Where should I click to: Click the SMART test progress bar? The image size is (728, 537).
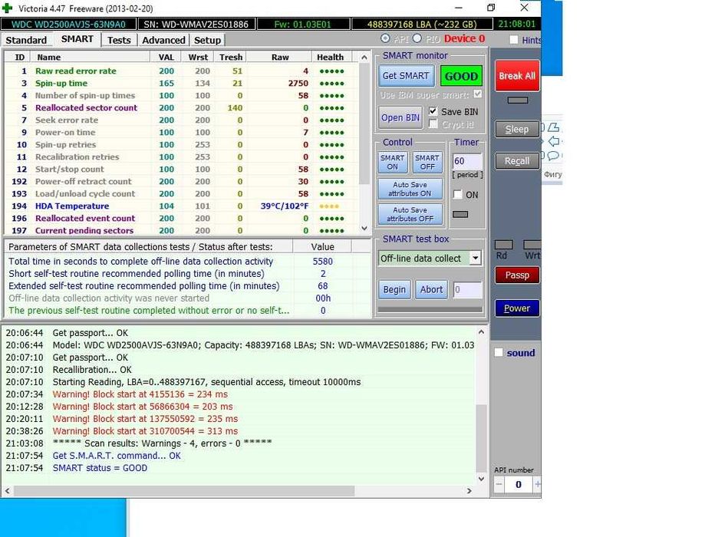click(430, 309)
